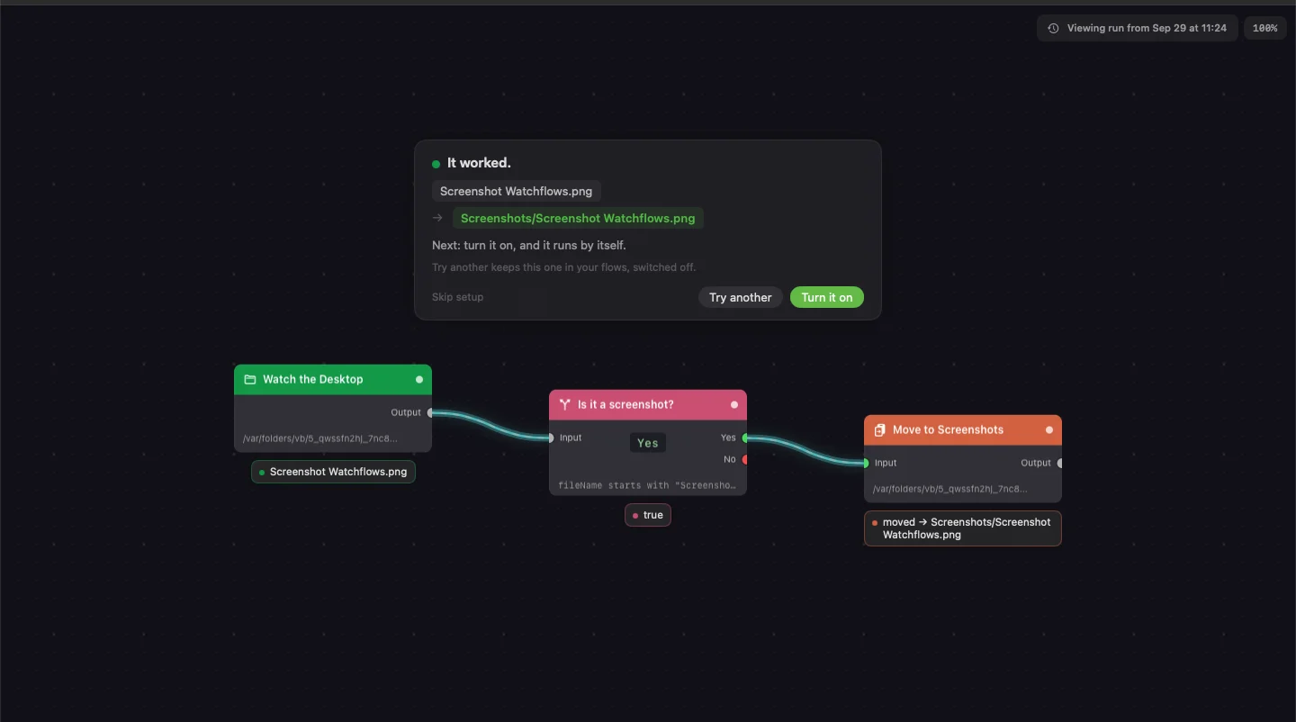Image resolution: width=1296 pixels, height=722 pixels.
Task: Click the green Yes output port
Action: tap(745, 438)
